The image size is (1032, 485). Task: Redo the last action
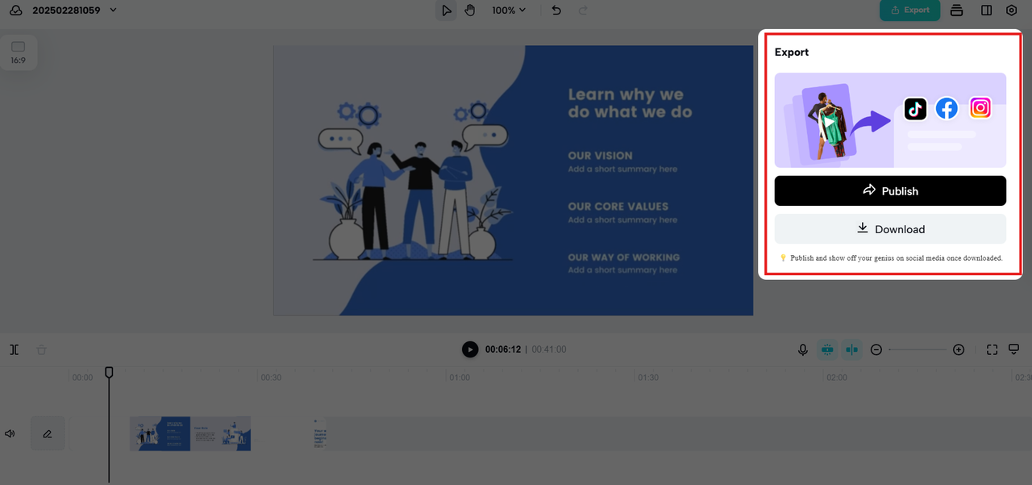coord(583,10)
